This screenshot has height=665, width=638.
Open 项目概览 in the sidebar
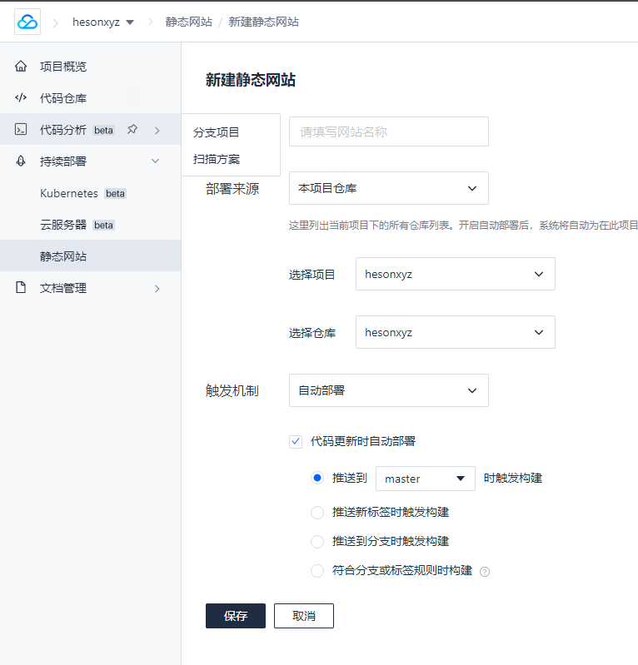91,66
